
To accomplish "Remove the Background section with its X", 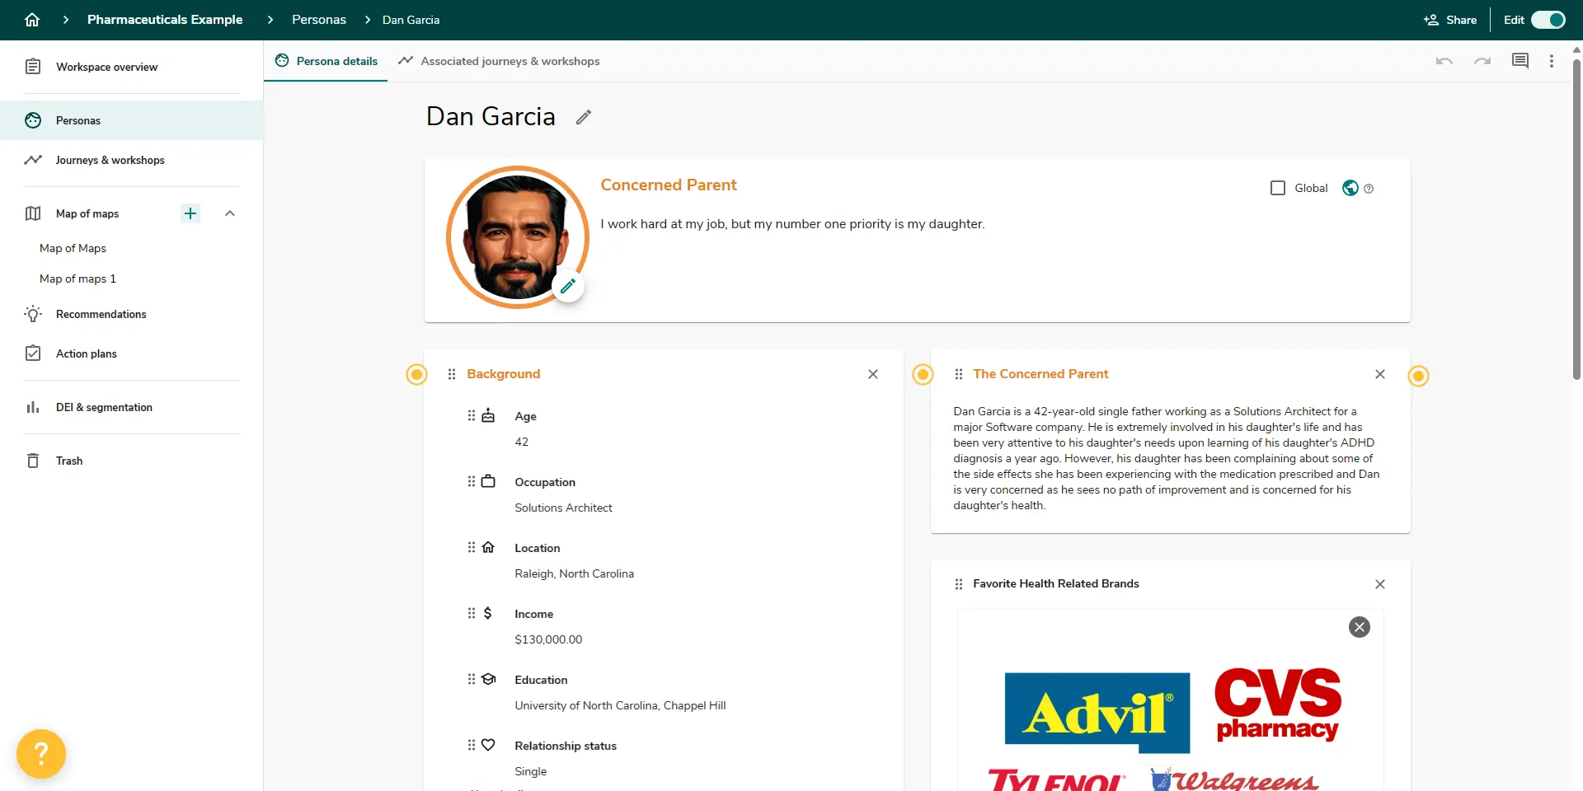I will tap(873, 374).
